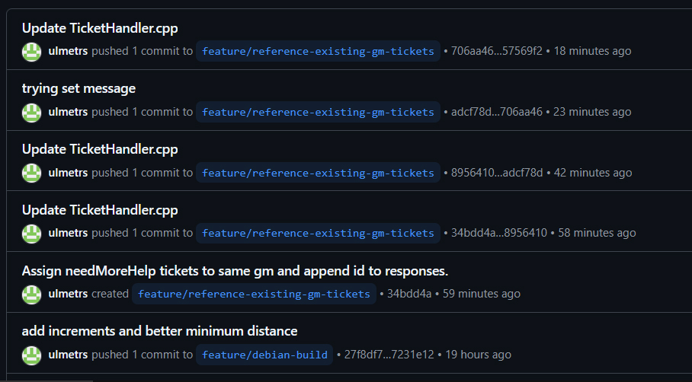The width and height of the screenshot is (692, 382).
Task: Click commit range 34bdd4a...8956410
Action: 499,233
